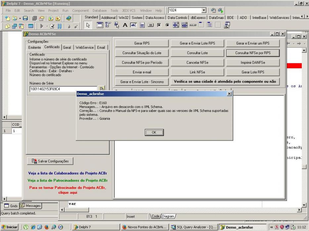Select the RadioButton component in palette
Image resolution: width=309 pixels, height=231 pixels.
167,25
